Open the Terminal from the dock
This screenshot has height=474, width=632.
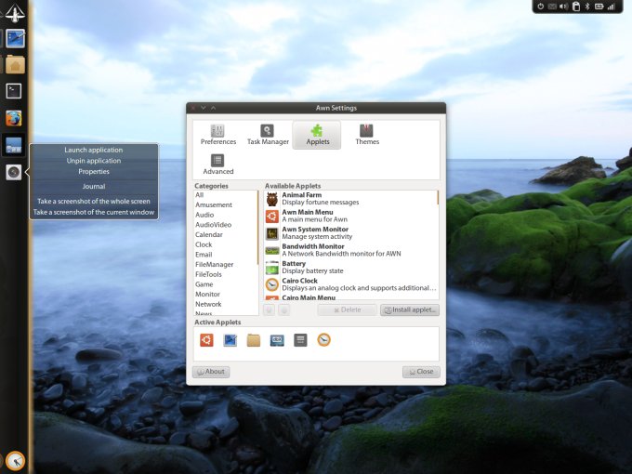14,91
